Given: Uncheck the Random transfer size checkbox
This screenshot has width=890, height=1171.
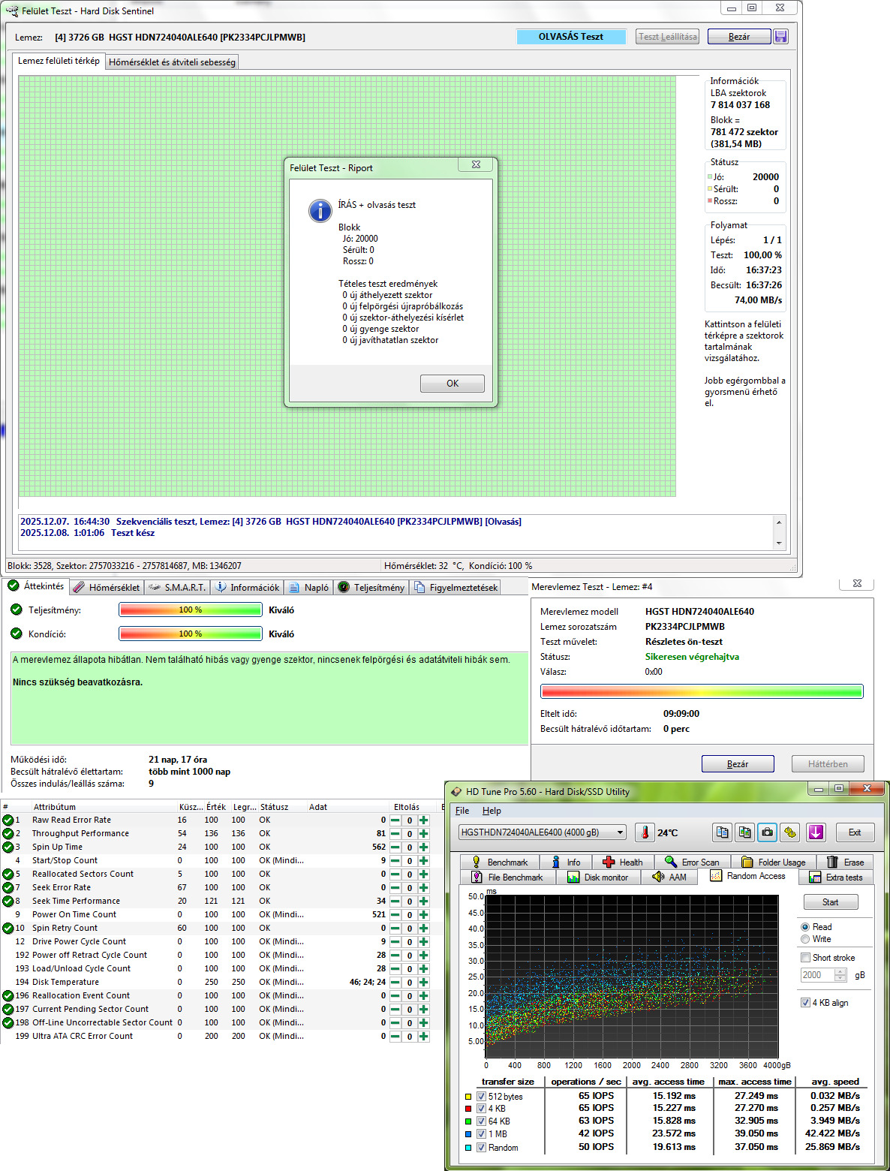Looking at the screenshot, I should click(x=482, y=1148).
